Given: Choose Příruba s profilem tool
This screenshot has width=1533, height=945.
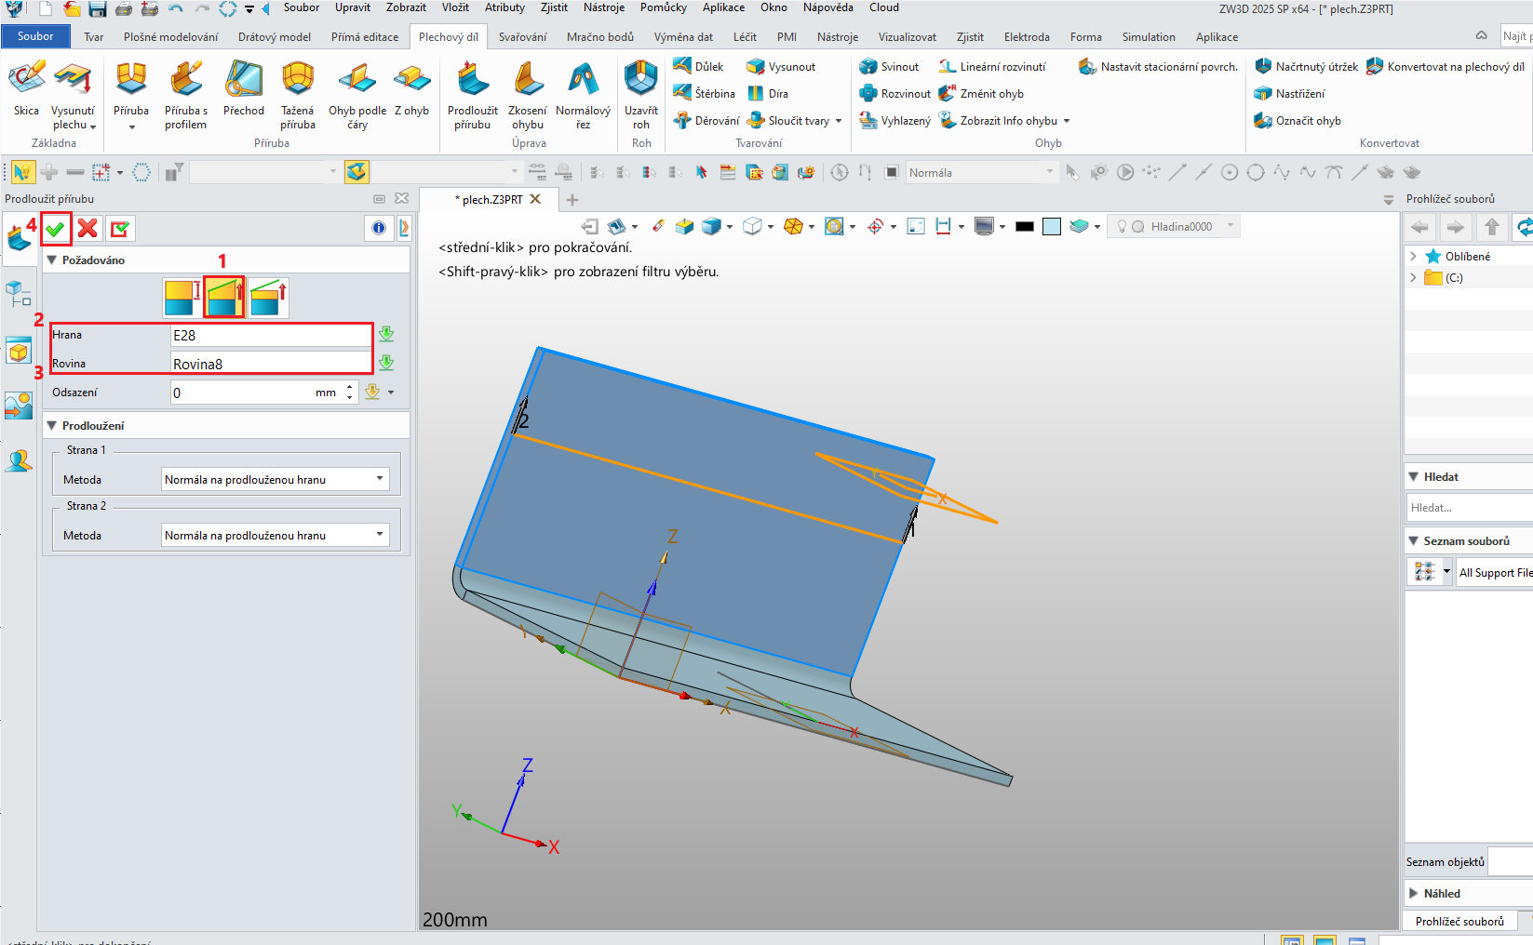Looking at the screenshot, I should [186, 95].
